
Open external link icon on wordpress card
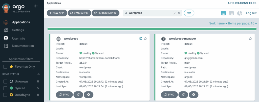pyautogui.click(x=141, y=39)
